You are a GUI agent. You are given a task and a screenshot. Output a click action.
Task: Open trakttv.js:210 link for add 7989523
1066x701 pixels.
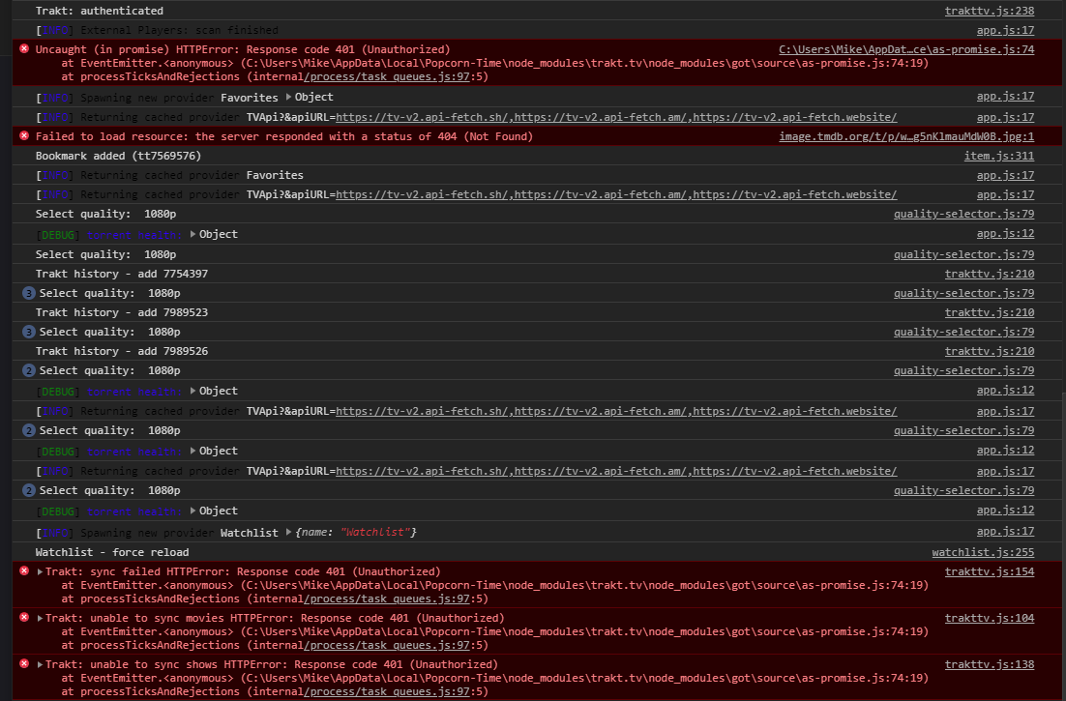[990, 312]
